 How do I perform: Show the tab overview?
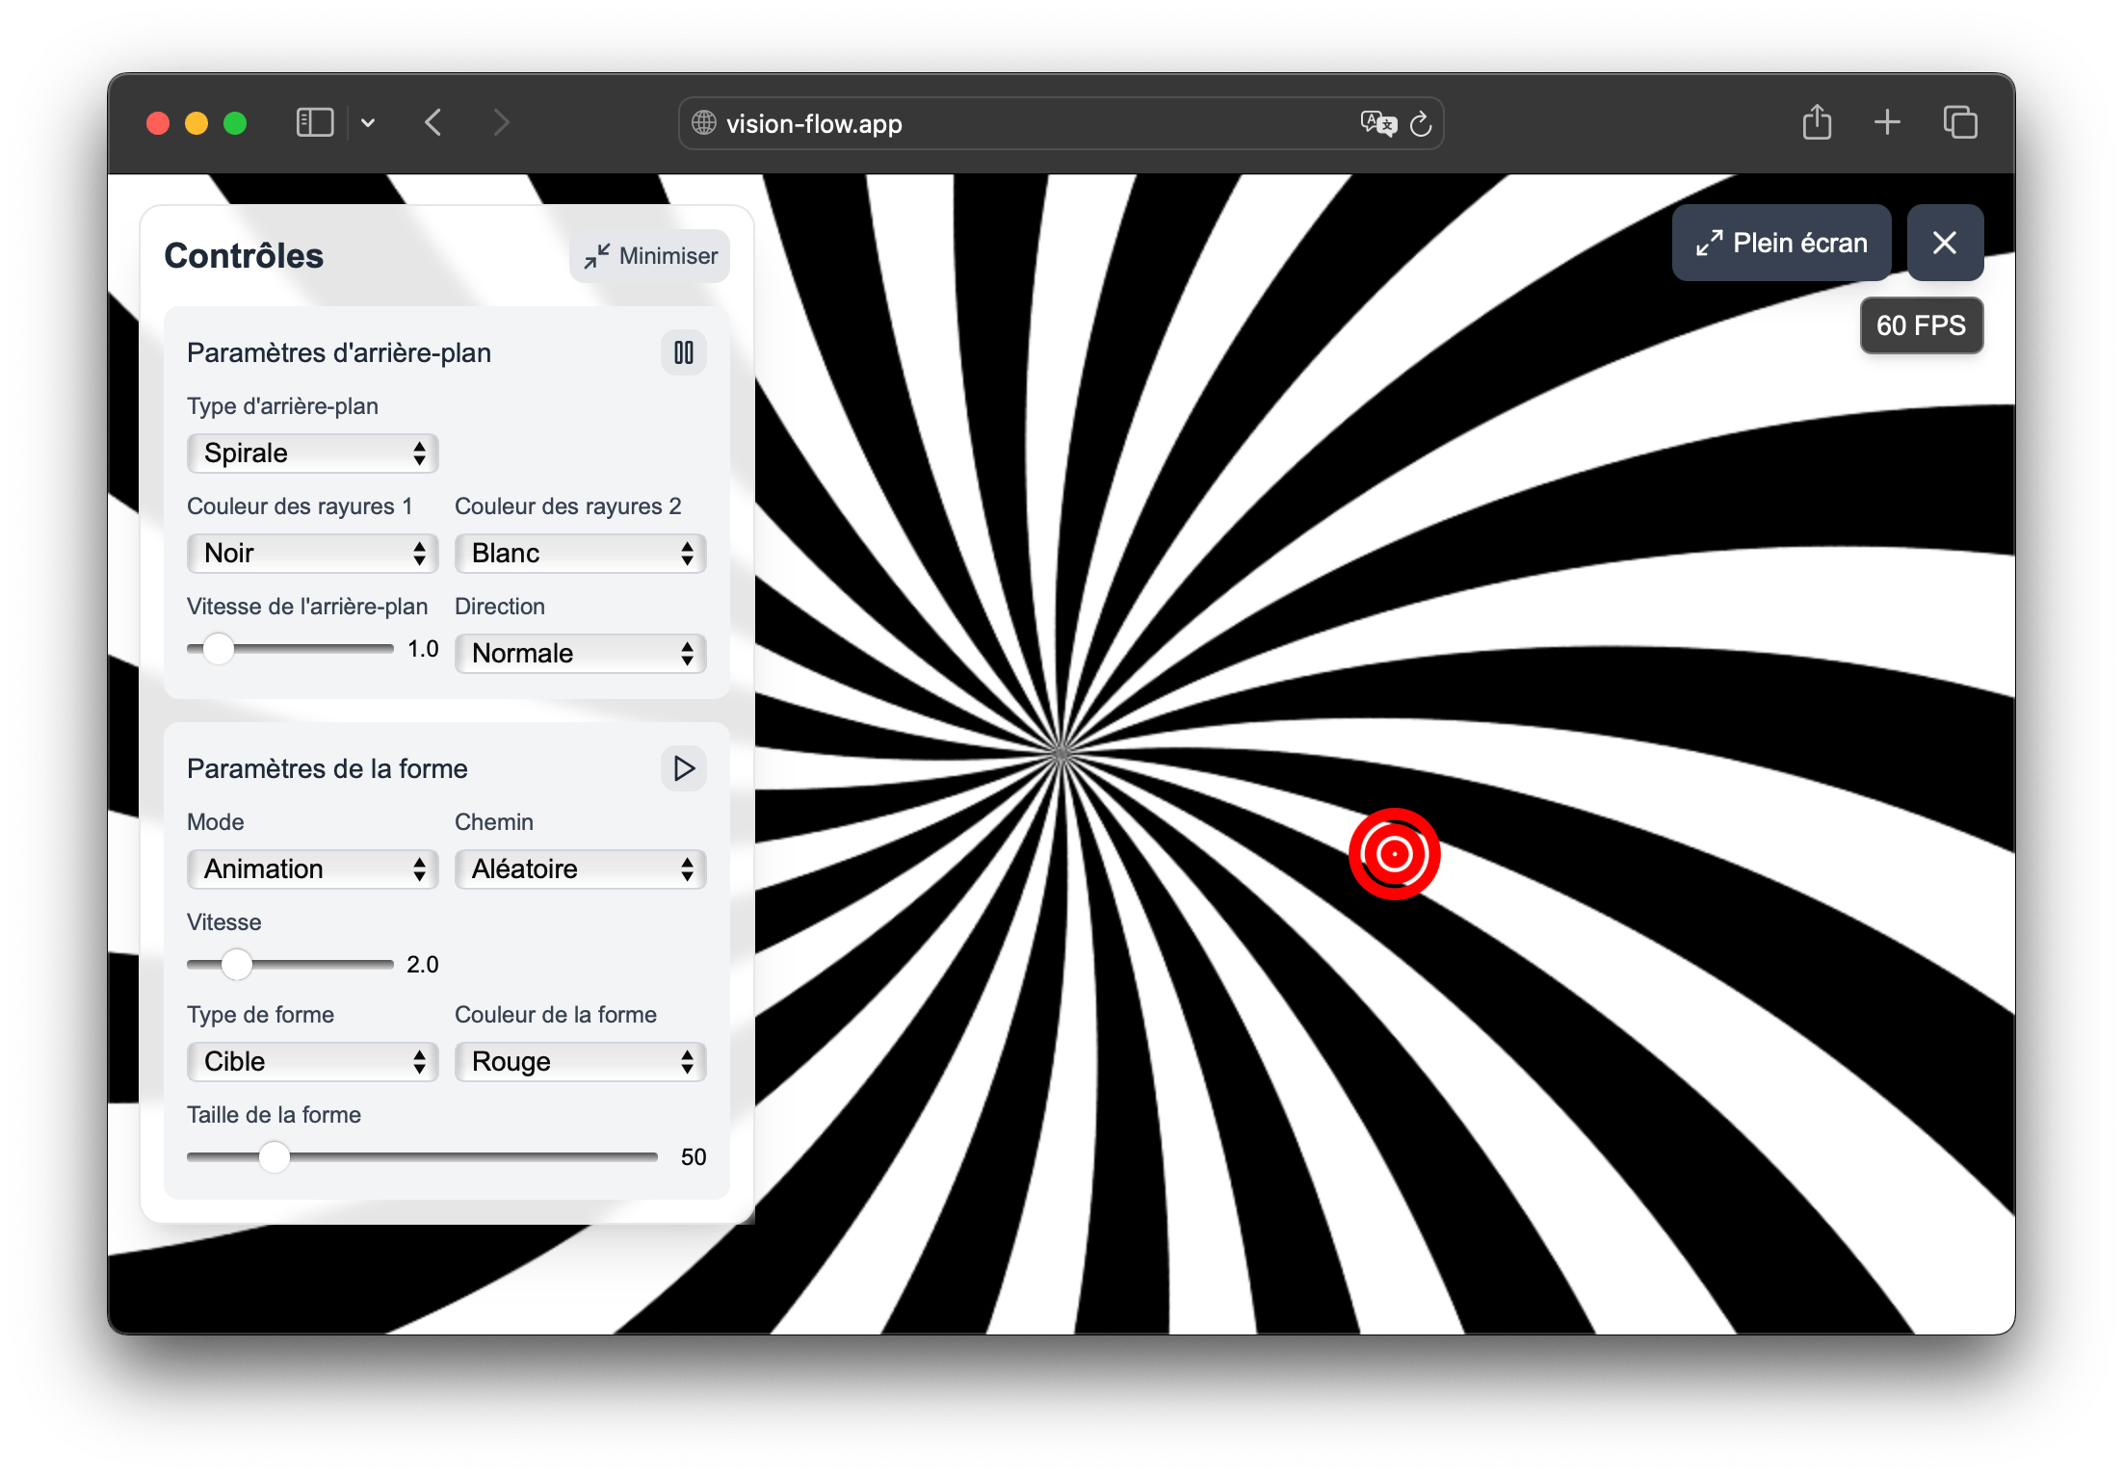pyautogui.click(x=1959, y=123)
